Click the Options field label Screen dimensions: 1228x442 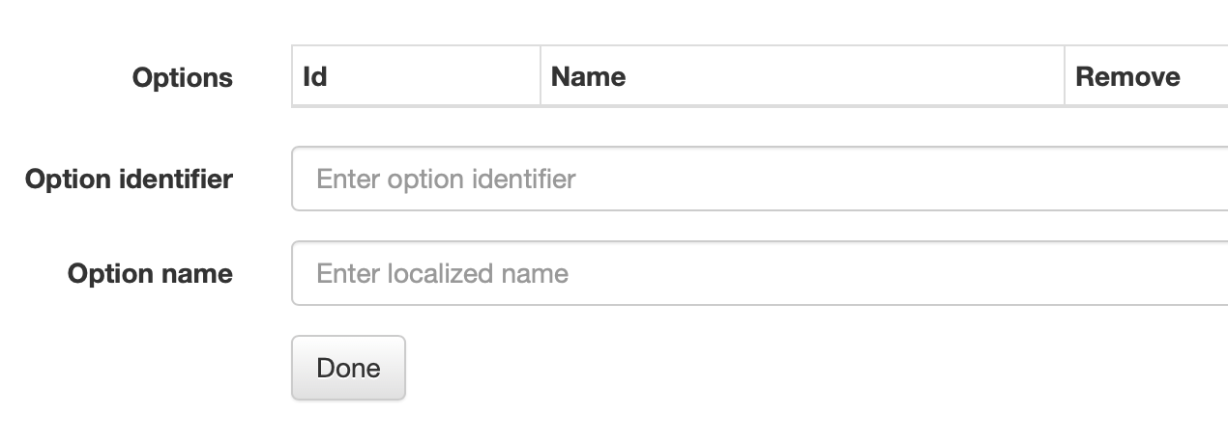(182, 78)
